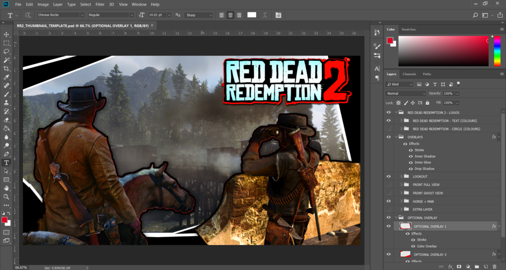Image resolution: width=506 pixels, height=270 pixels.
Task: Toggle visibility of Drop Shadow effect
Action: point(410,168)
